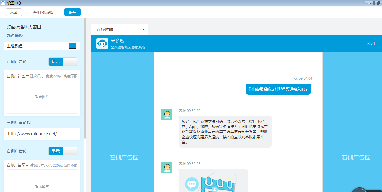Toggle the 左侧广告位 display switch
Image resolution: width=382 pixels, height=192 pixels.
(63, 62)
